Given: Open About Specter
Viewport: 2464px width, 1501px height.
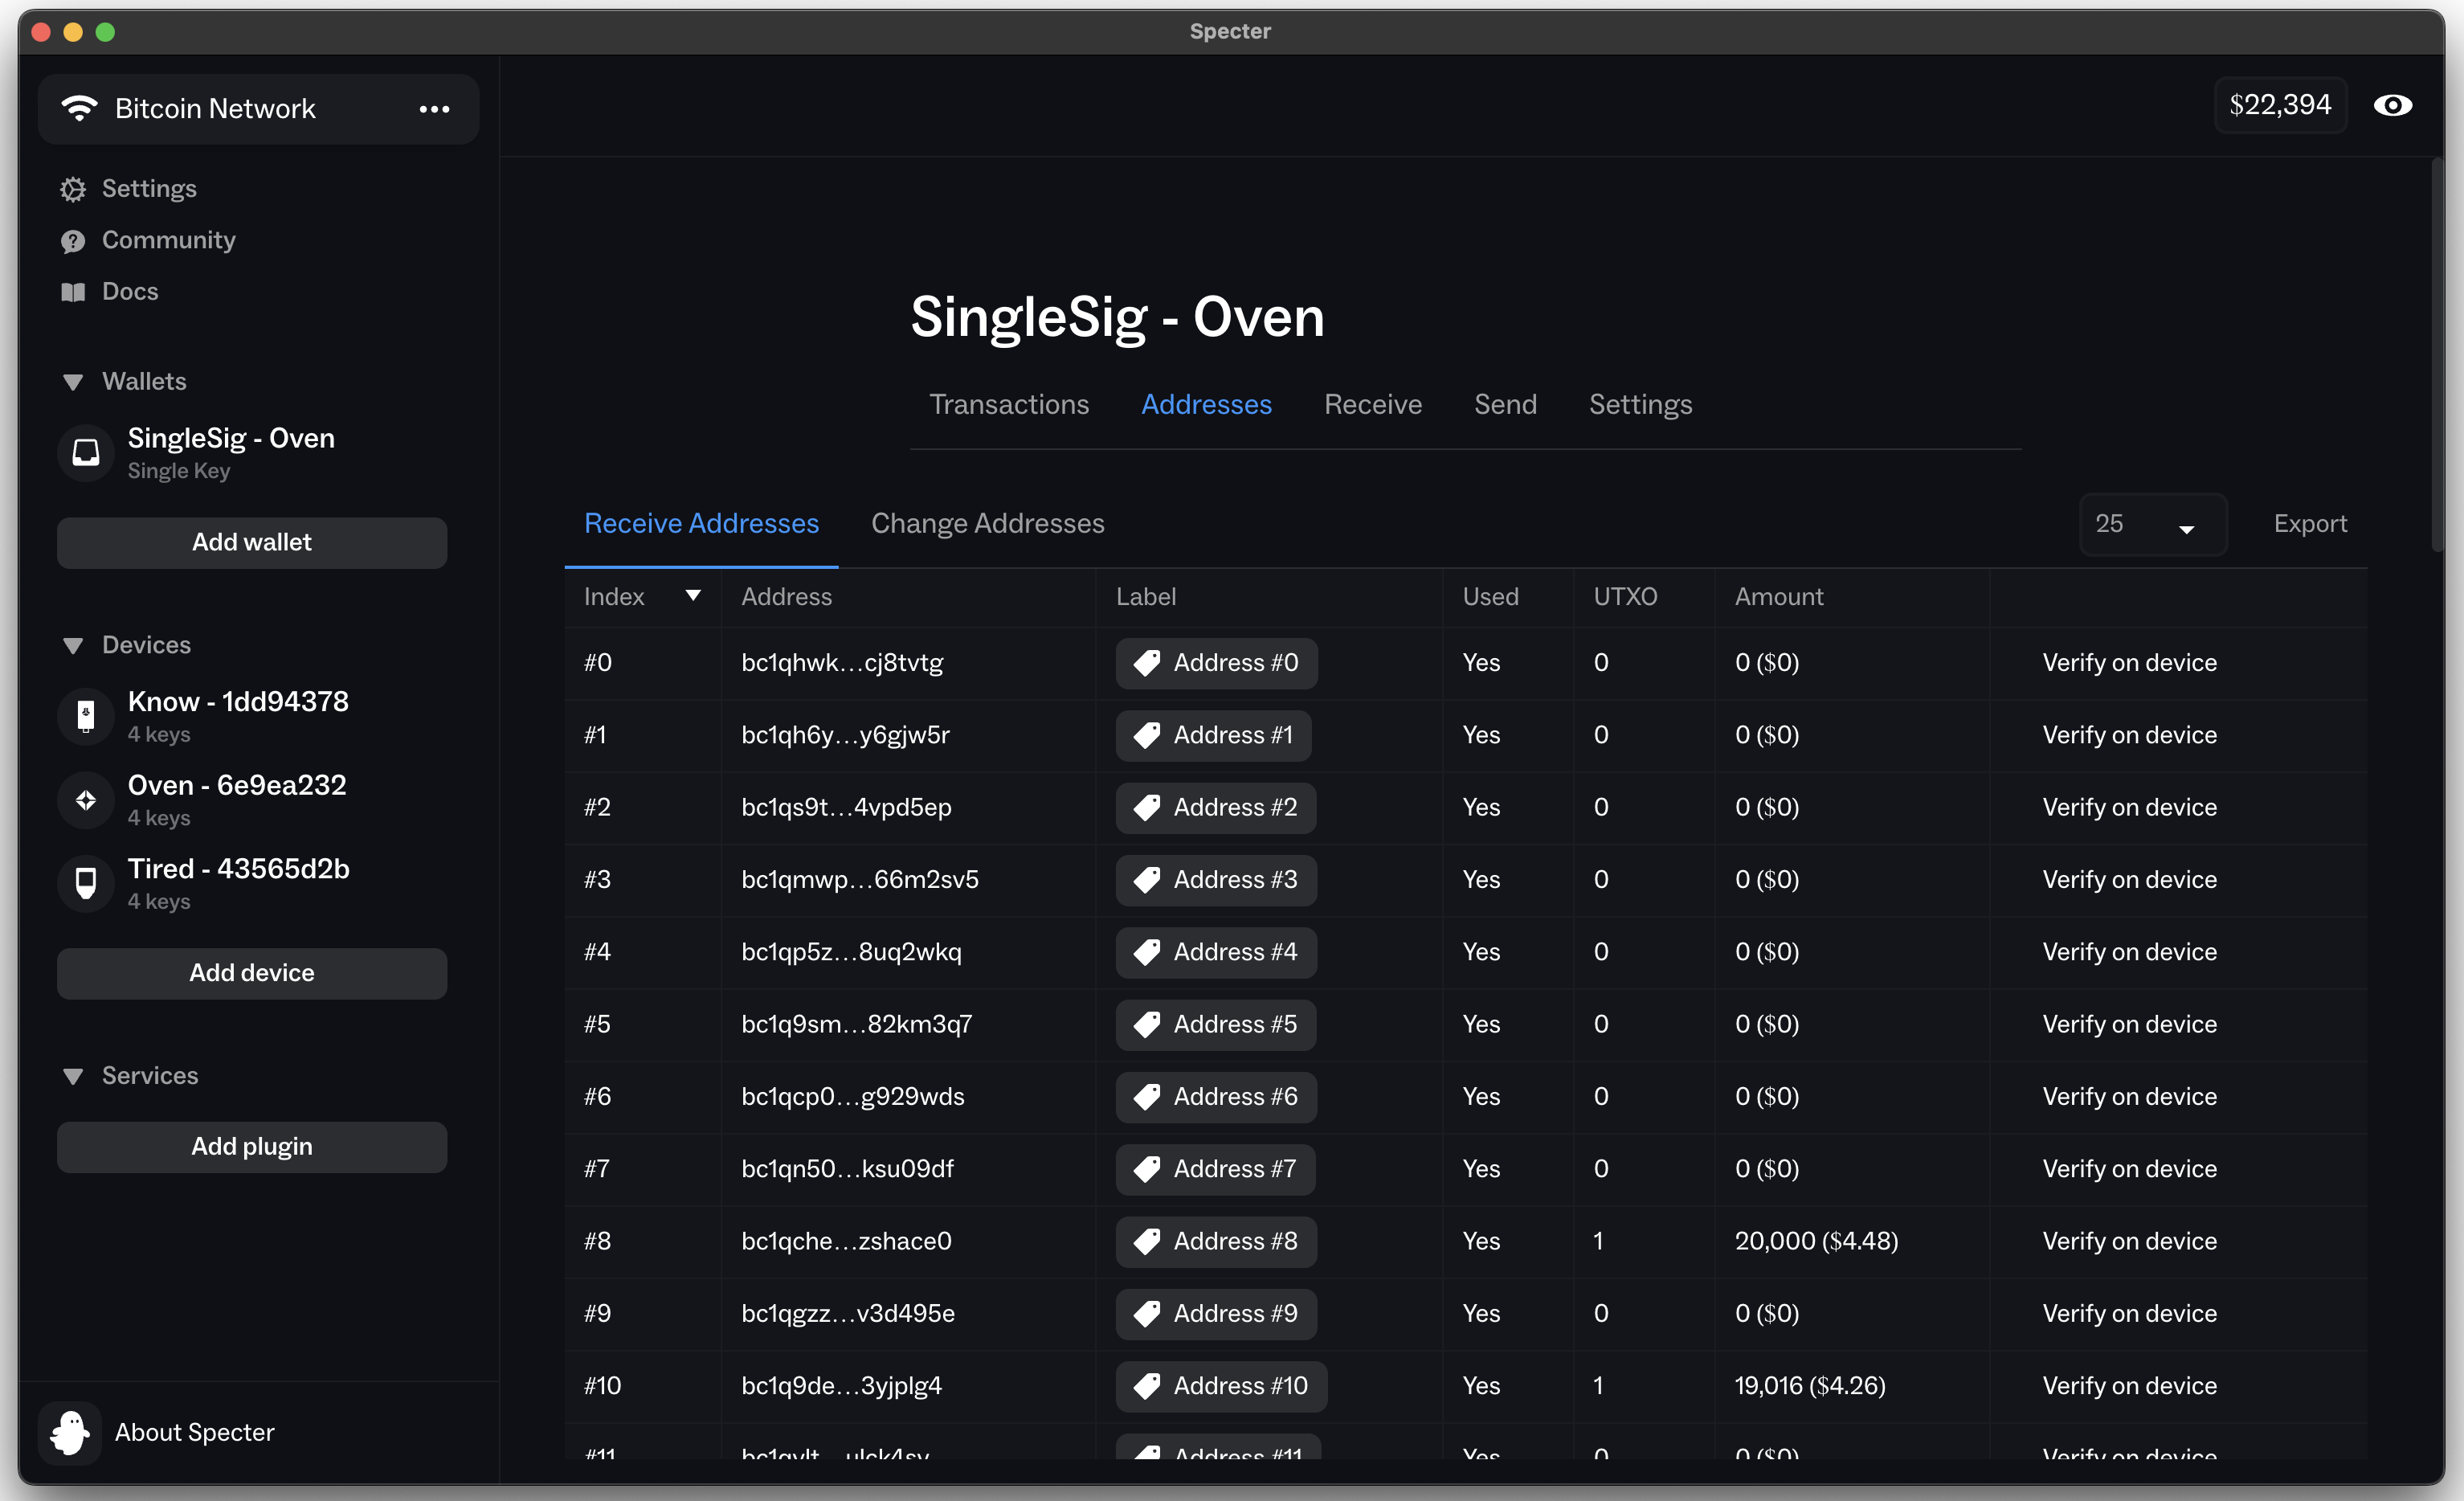Looking at the screenshot, I should 194,1432.
